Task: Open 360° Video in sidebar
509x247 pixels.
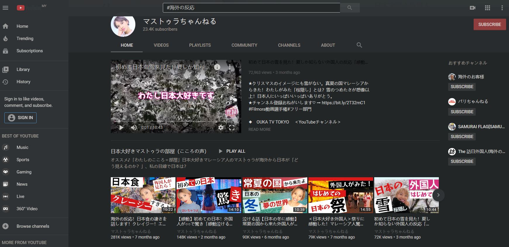Action: pyautogui.click(x=34, y=209)
